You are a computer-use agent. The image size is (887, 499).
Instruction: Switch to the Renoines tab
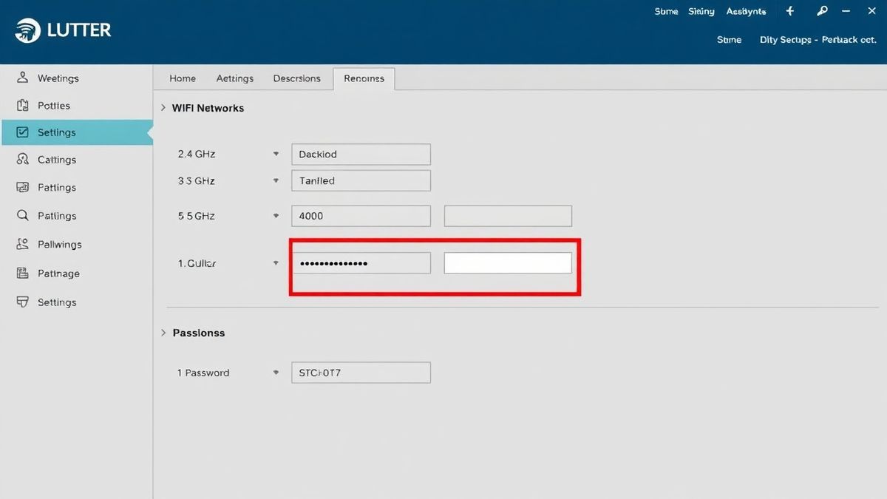tap(364, 78)
